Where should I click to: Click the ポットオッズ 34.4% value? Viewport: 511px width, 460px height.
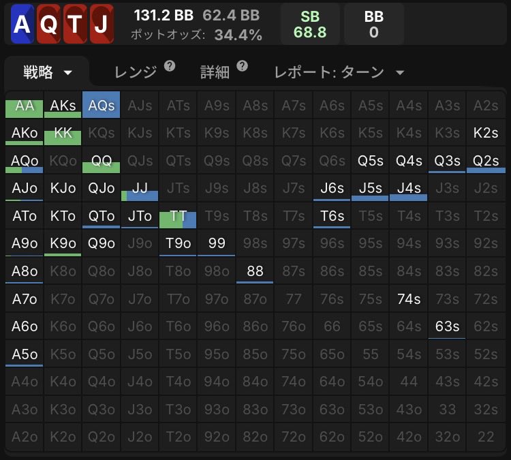[x=238, y=35]
